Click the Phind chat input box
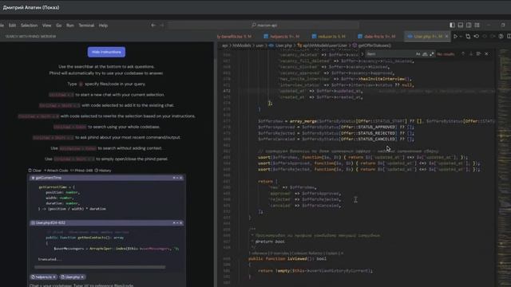This screenshot has height=287, width=511. point(106,285)
